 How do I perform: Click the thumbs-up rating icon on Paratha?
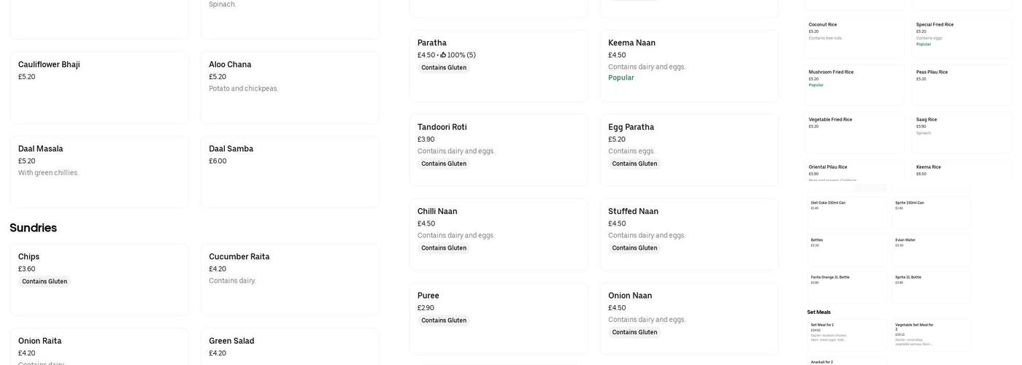(443, 55)
